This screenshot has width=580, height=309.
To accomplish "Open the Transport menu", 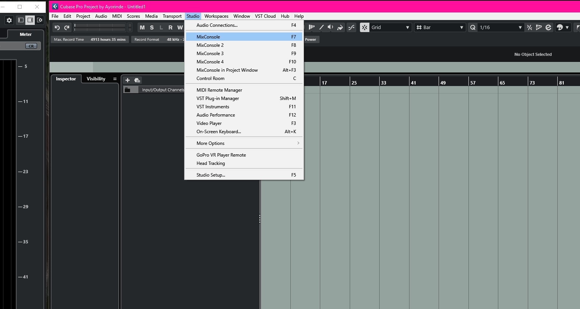I will pyautogui.click(x=172, y=16).
